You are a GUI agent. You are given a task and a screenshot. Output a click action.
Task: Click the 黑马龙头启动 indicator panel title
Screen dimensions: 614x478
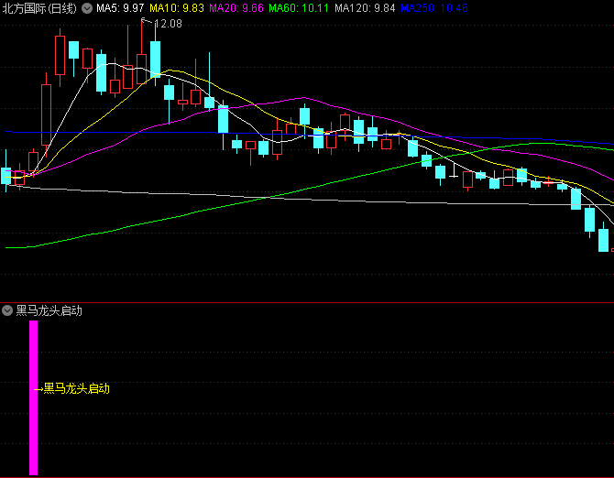(x=49, y=310)
